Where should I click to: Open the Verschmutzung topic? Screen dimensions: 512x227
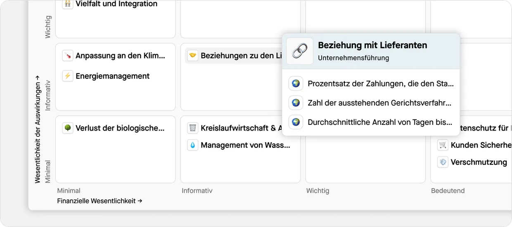[479, 162]
